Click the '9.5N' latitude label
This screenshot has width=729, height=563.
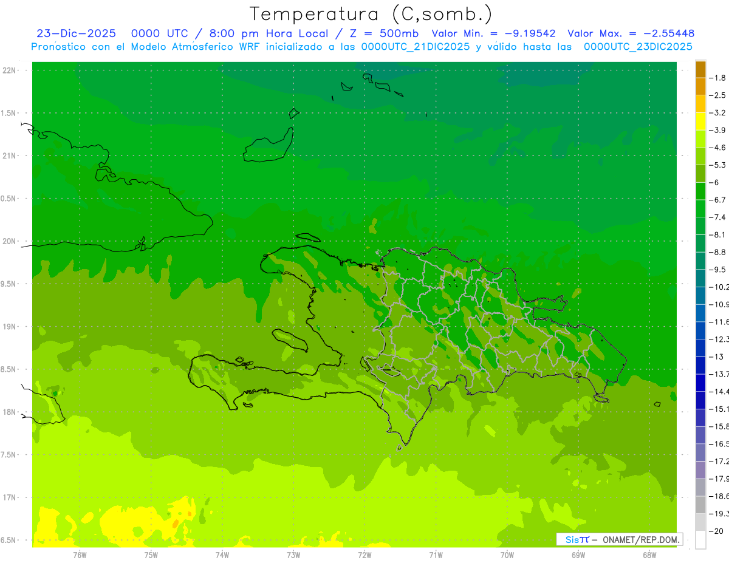coord(7,284)
